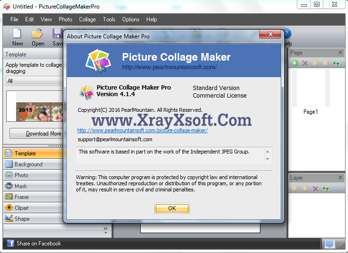Click the Save floppy disk icon

57,33
